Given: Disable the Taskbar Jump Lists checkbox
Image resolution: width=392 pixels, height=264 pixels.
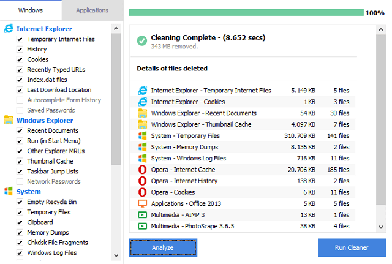Looking at the screenshot, I should pyautogui.click(x=20, y=172).
